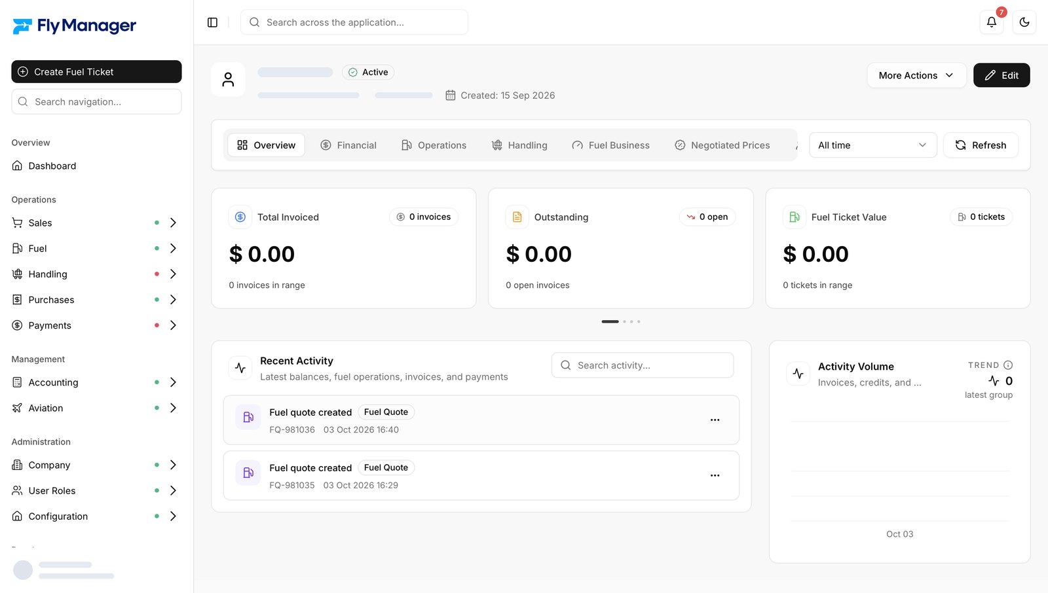This screenshot has width=1048, height=593.
Task: Click the Activity Volume pulse icon
Action: 798,374
